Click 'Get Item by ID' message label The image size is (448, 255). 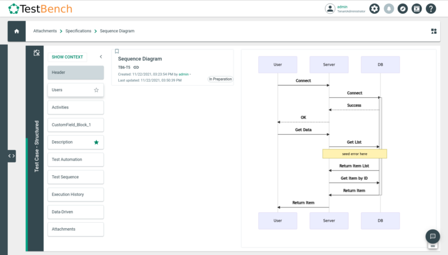[354, 178]
